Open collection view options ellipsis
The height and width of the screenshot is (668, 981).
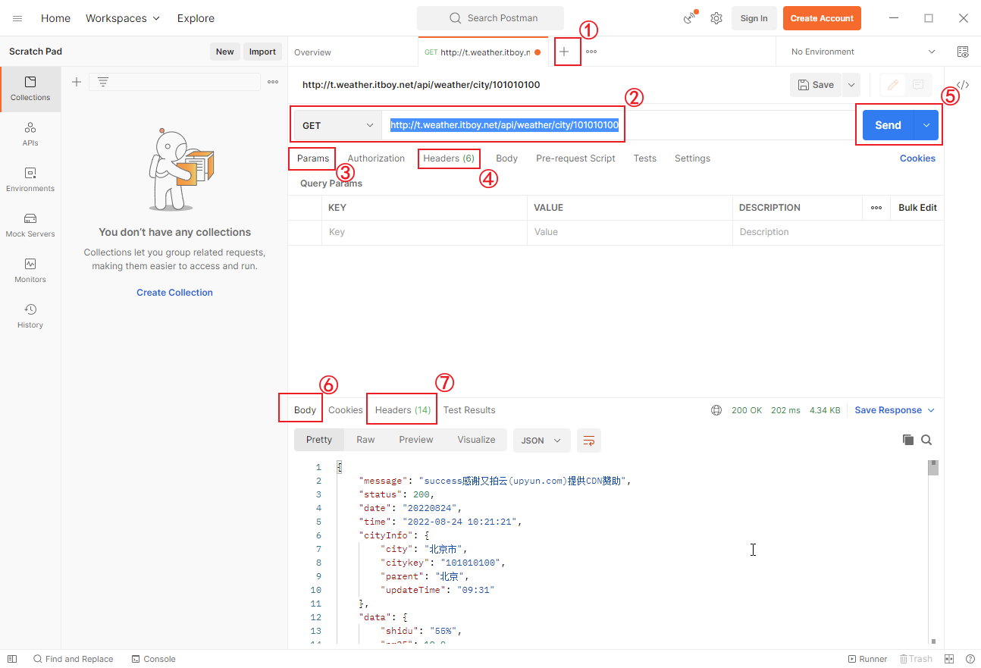pos(273,82)
